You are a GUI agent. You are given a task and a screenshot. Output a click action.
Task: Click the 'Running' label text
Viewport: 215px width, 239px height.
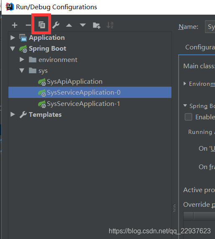pyautogui.click(x=200, y=132)
